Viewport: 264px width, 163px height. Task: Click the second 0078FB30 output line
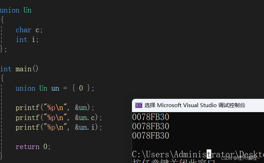tap(151, 126)
